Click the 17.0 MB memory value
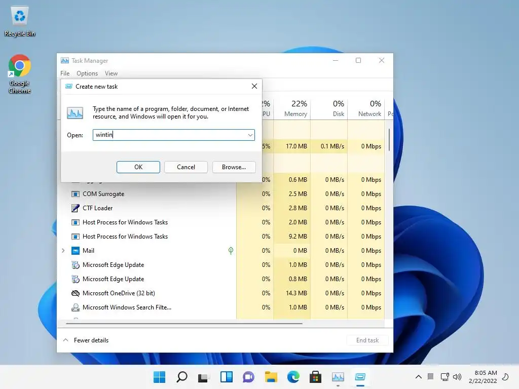Image resolution: width=519 pixels, height=389 pixels. (x=296, y=146)
